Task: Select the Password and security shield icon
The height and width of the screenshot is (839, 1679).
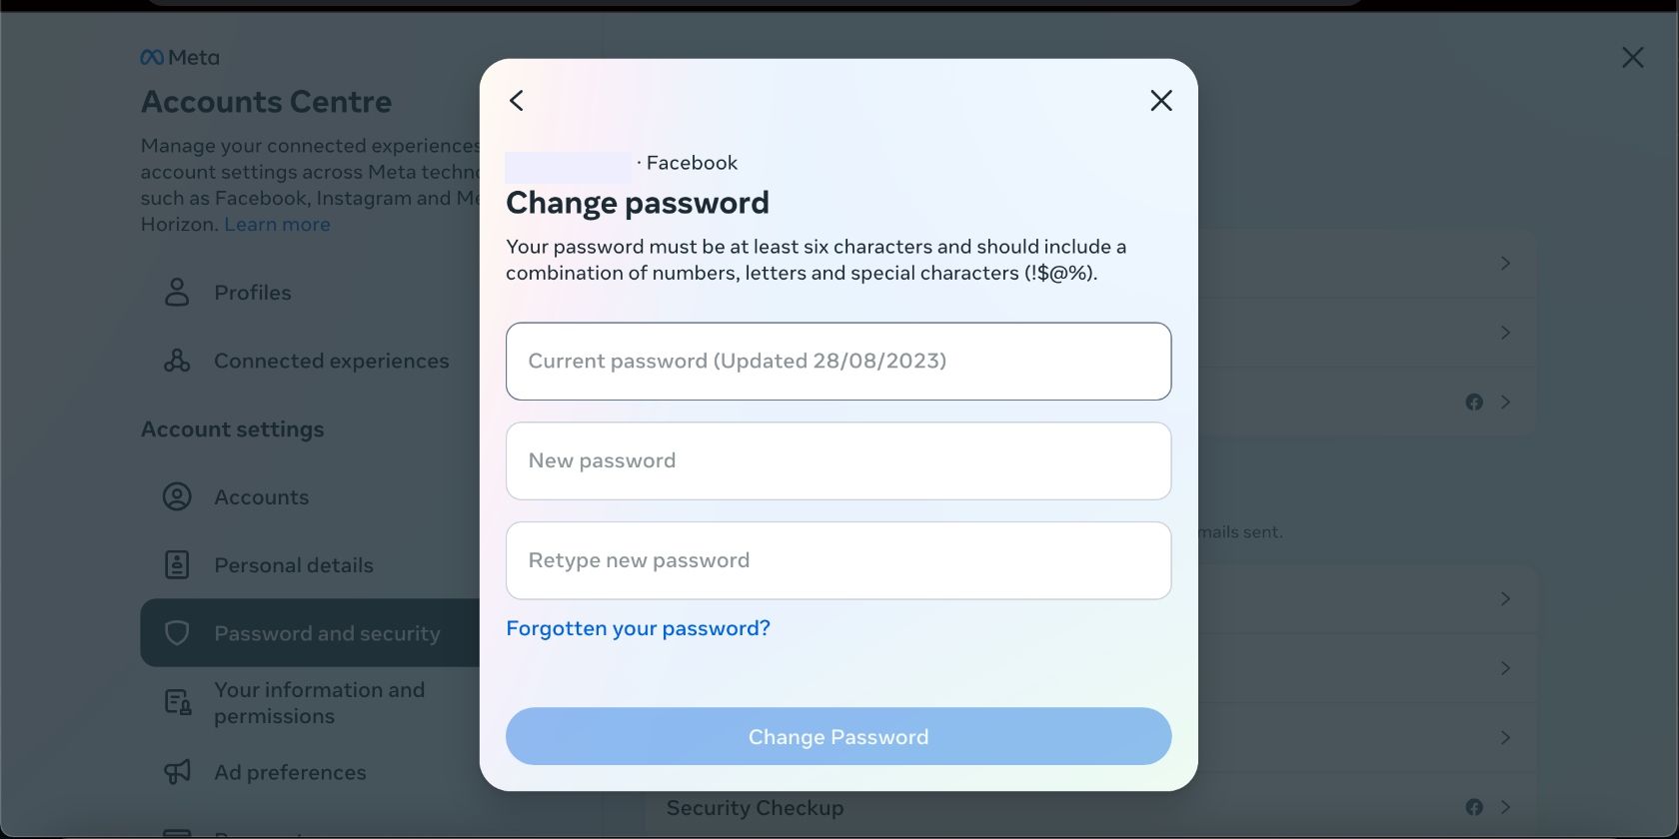Action: 176,632
